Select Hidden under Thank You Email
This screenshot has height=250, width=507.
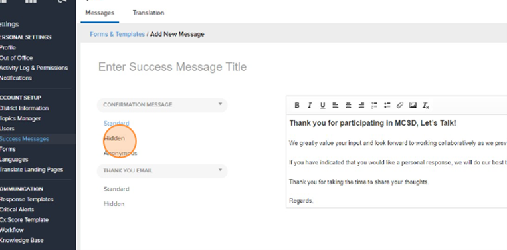click(114, 203)
